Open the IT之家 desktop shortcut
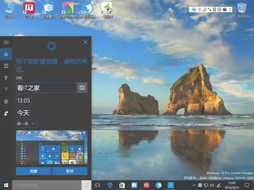Viewport: 254px width, 190px height. (x=29, y=10)
